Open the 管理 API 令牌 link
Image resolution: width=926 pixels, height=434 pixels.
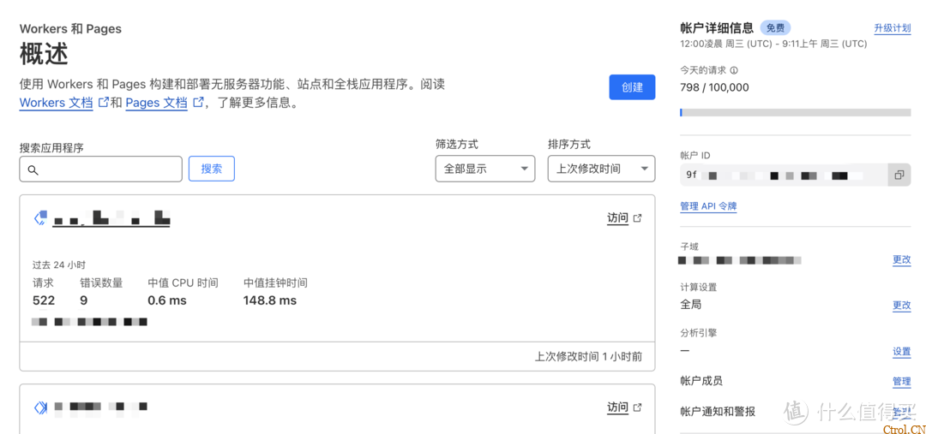[707, 206]
